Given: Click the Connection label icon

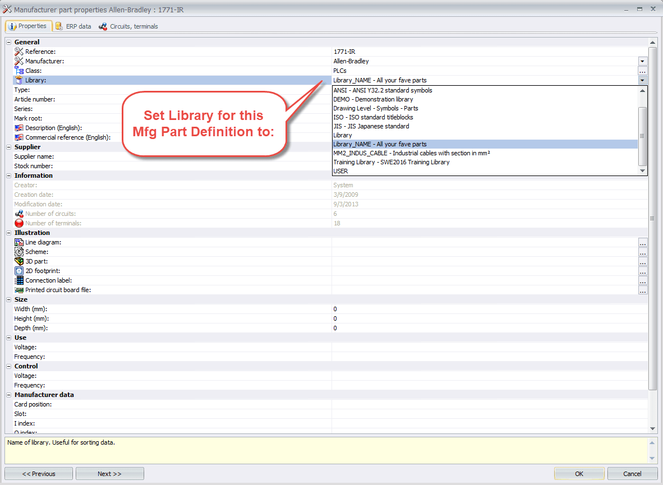Looking at the screenshot, I should 19,280.
